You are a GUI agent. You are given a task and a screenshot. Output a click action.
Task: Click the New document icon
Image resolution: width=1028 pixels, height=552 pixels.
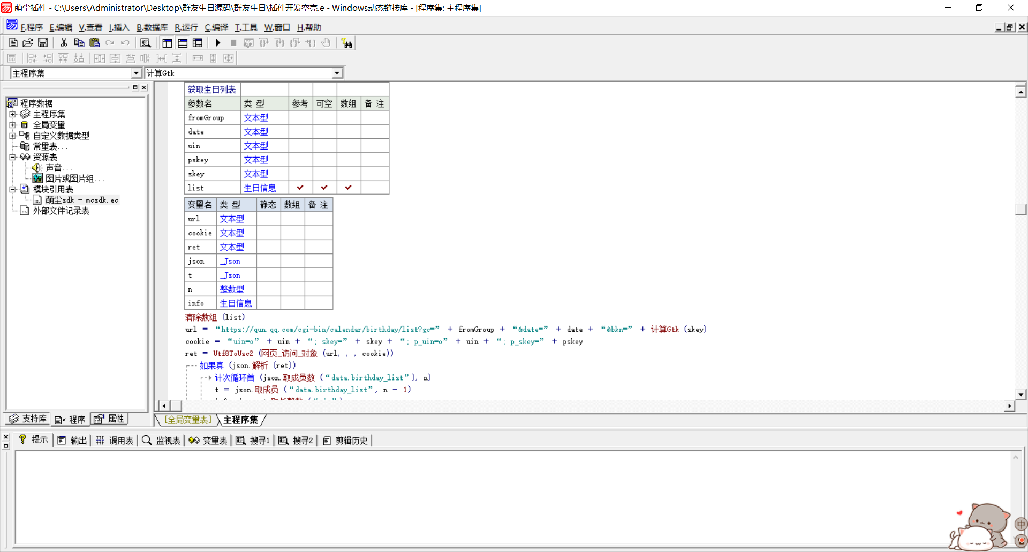(13, 43)
